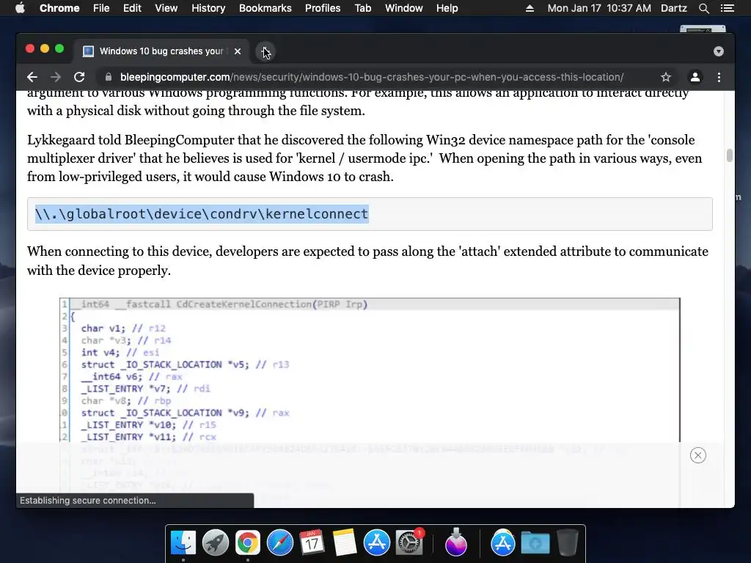Open the View menu
The height and width of the screenshot is (563, 751).
click(166, 8)
